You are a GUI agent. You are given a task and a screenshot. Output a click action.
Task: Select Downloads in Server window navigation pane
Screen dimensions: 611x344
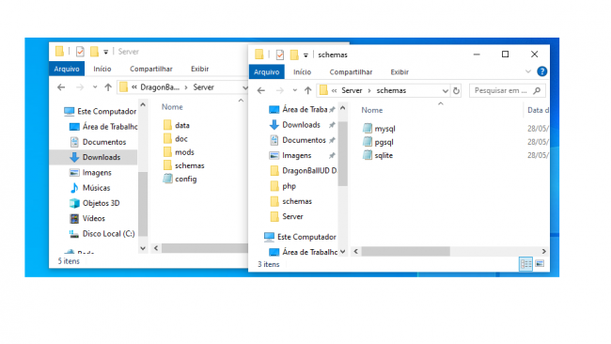tap(95, 157)
